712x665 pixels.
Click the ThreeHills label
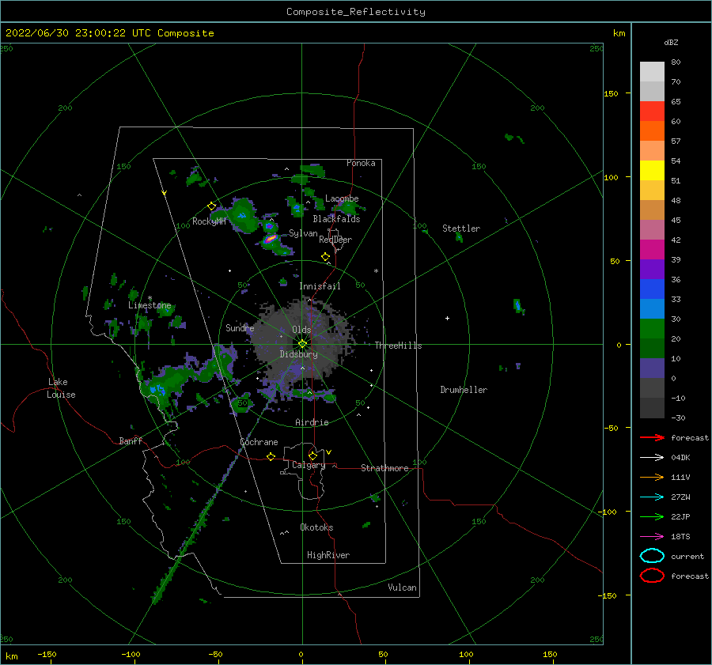(398, 346)
